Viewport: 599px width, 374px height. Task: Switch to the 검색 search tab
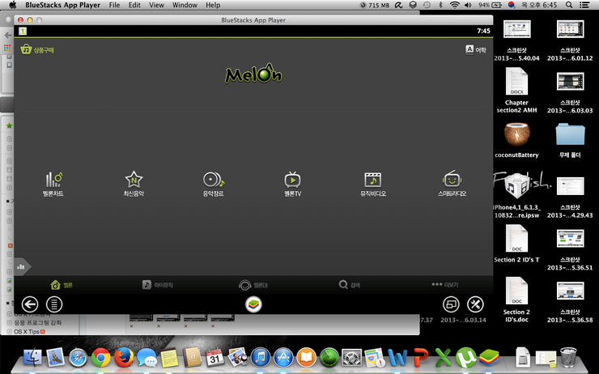pos(349,285)
